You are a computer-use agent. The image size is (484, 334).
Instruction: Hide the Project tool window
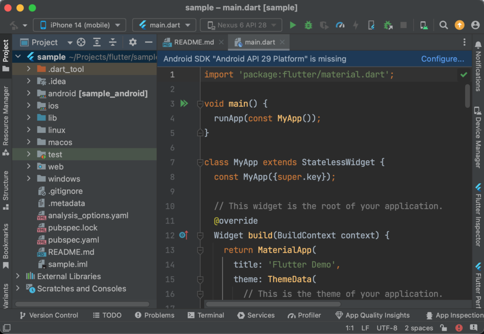coord(148,42)
